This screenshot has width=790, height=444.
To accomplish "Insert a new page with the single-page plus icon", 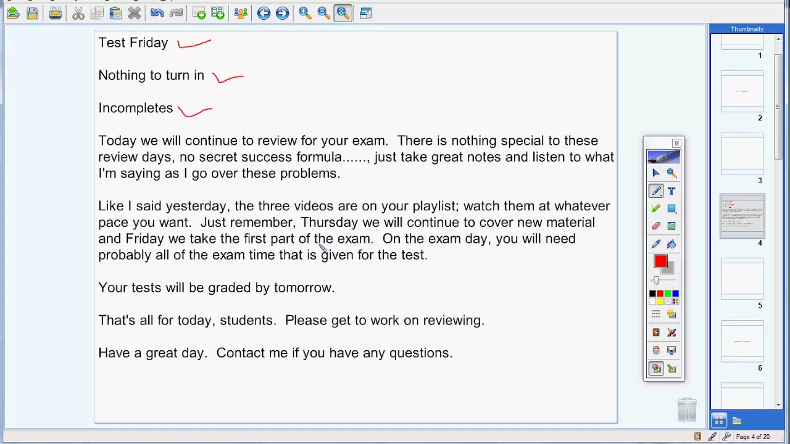I will [x=199, y=13].
